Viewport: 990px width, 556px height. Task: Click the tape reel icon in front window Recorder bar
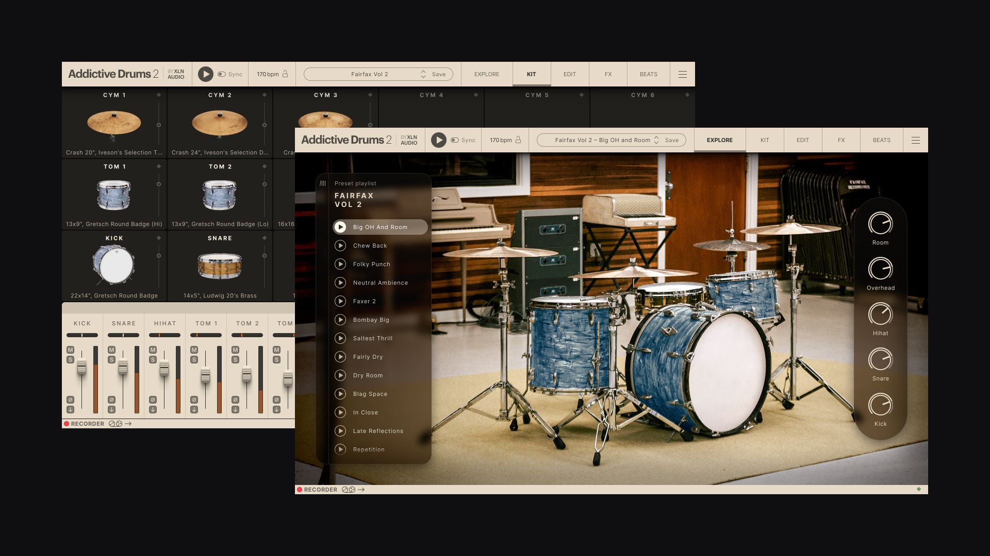(349, 490)
